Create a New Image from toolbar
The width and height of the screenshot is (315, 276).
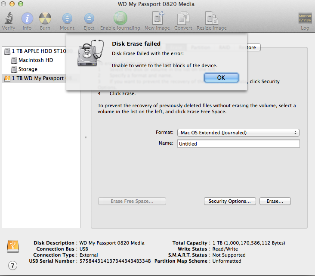[x=157, y=18]
